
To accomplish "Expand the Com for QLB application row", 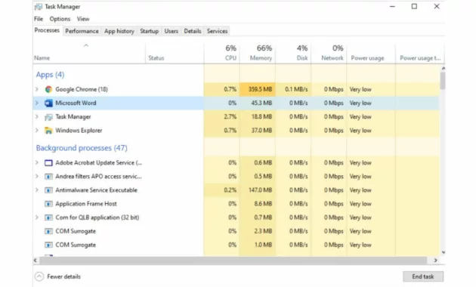I will [37, 218].
